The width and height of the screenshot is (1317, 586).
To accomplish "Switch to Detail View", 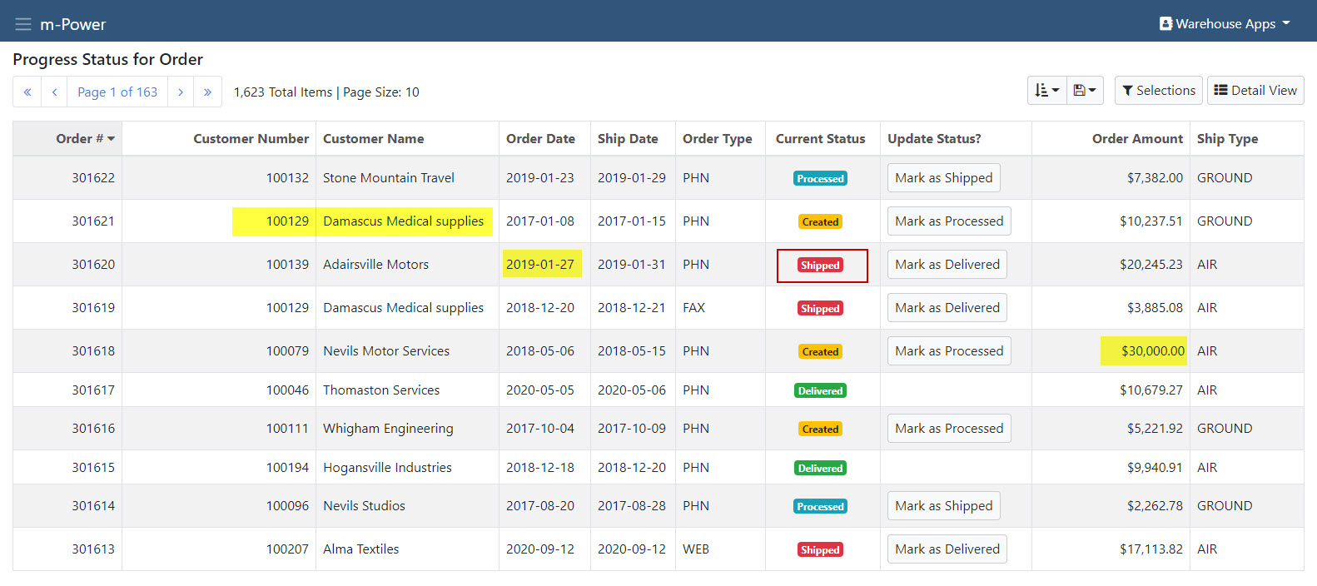I will coord(1255,91).
